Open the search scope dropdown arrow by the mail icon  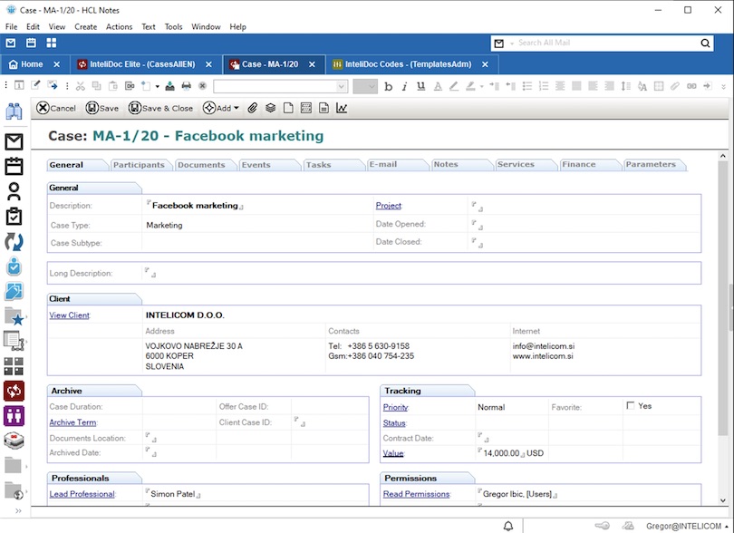click(512, 44)
